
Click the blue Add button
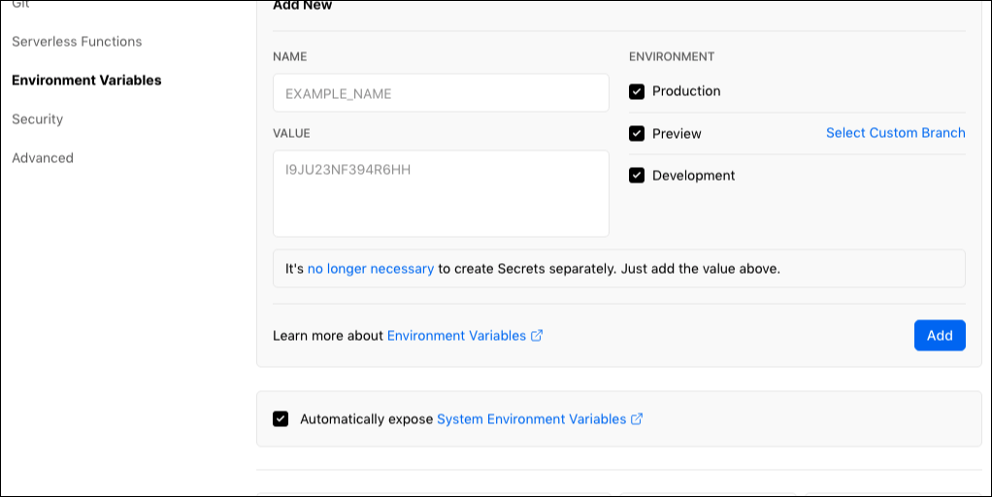click(940, 335)
